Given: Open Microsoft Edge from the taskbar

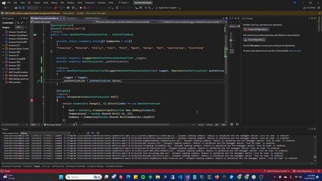Looking at the screenshot, I should pos(128,177).
